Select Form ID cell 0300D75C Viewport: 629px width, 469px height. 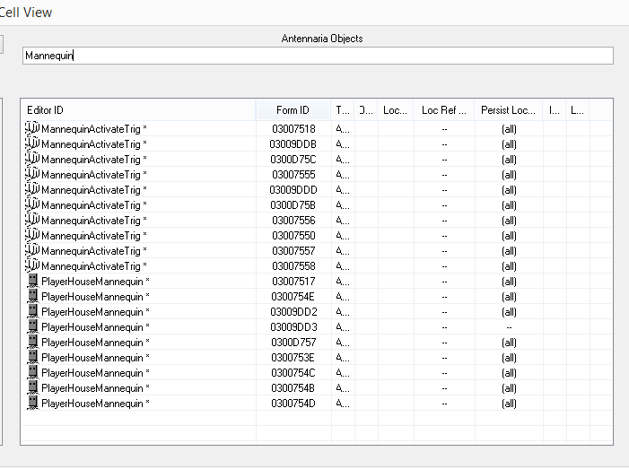click(x=293, y=160)
